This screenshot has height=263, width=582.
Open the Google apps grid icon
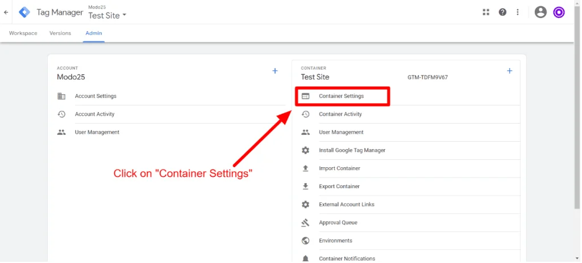click(x=486, y=12)
